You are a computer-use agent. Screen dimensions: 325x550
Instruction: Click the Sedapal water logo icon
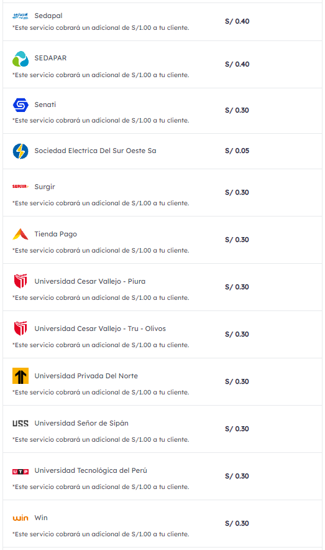point(21,16)
